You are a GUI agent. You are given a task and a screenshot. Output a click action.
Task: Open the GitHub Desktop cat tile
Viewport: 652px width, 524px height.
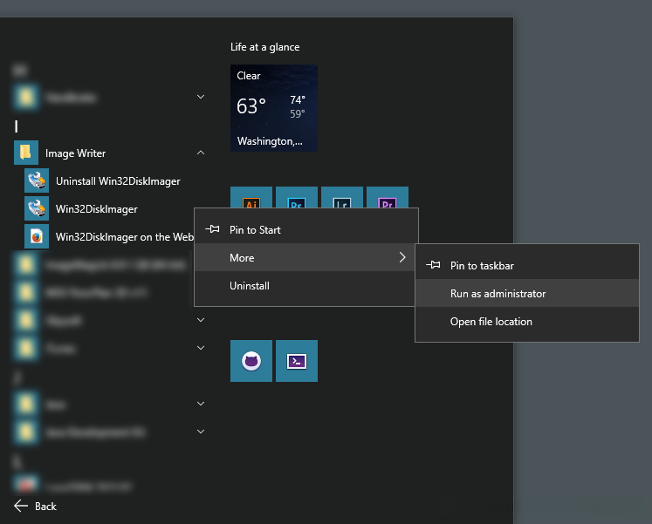pyautogui.click(x=251, y=361)
